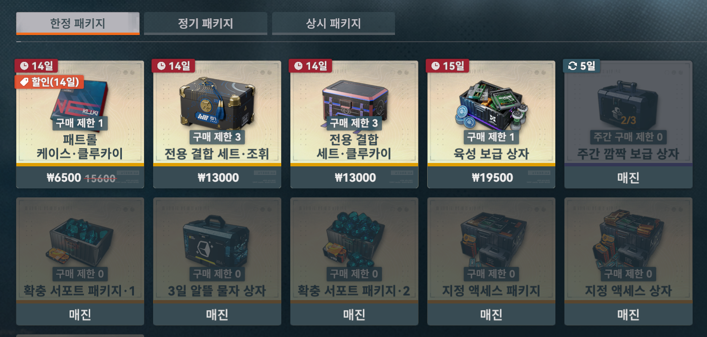Switch to the 상시 패키지 tab
Viewport: 707px width, 337px height.
(x=334, y=23)
